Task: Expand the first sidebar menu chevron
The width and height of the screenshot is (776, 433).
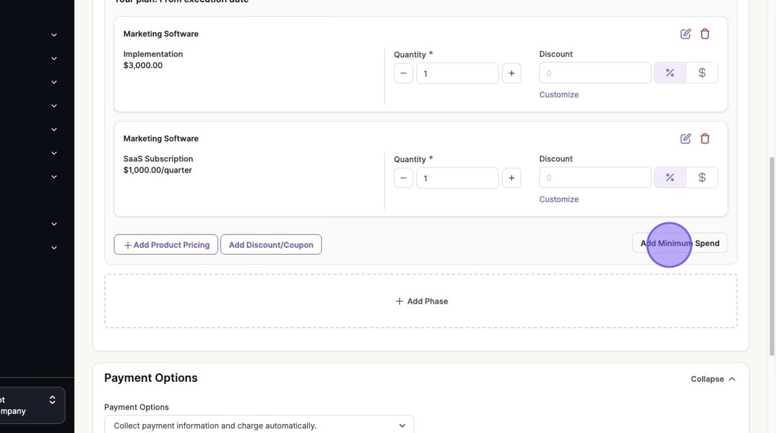Action: [54, 35]
